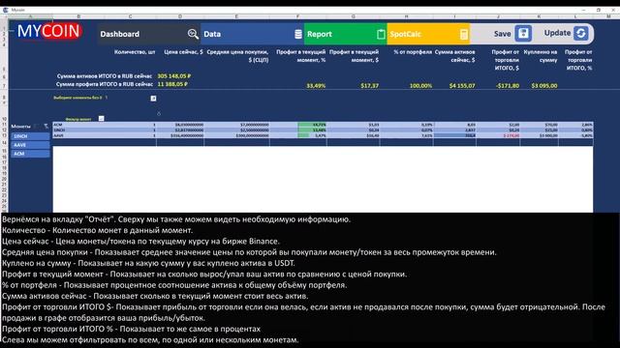
Task: Clear the filter in Монеты slicer
Action: coord(46,127)
